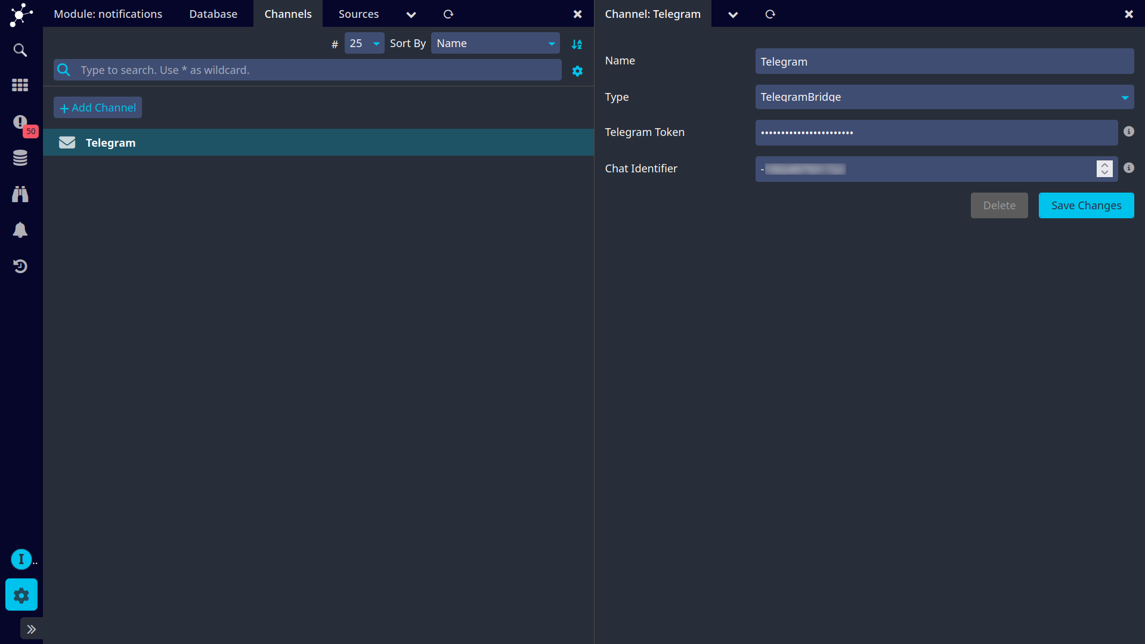
Task: Close the notifications module panel
Action: click(x=577, y=14)
